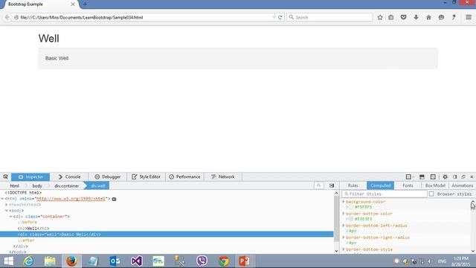Open Visual Studio from taskbar
This screenshot has width=476, height=268.
pyautogui.click(x=137, y=261)
